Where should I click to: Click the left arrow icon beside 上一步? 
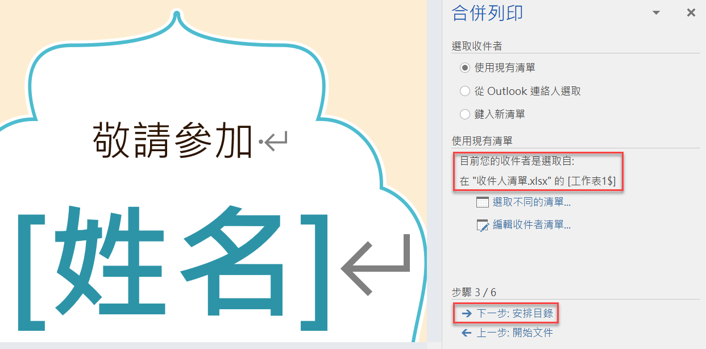coord(467,333)
